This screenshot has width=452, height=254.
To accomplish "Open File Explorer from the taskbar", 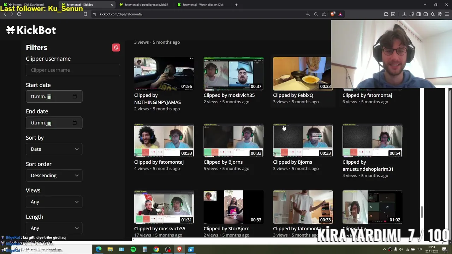I will pos(110,249).
